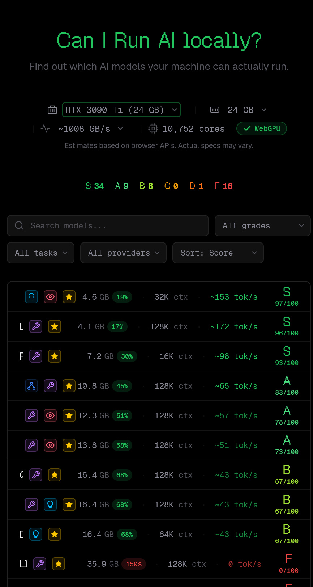
Task: Filter by the S 34 grade count
Action: 95,186
